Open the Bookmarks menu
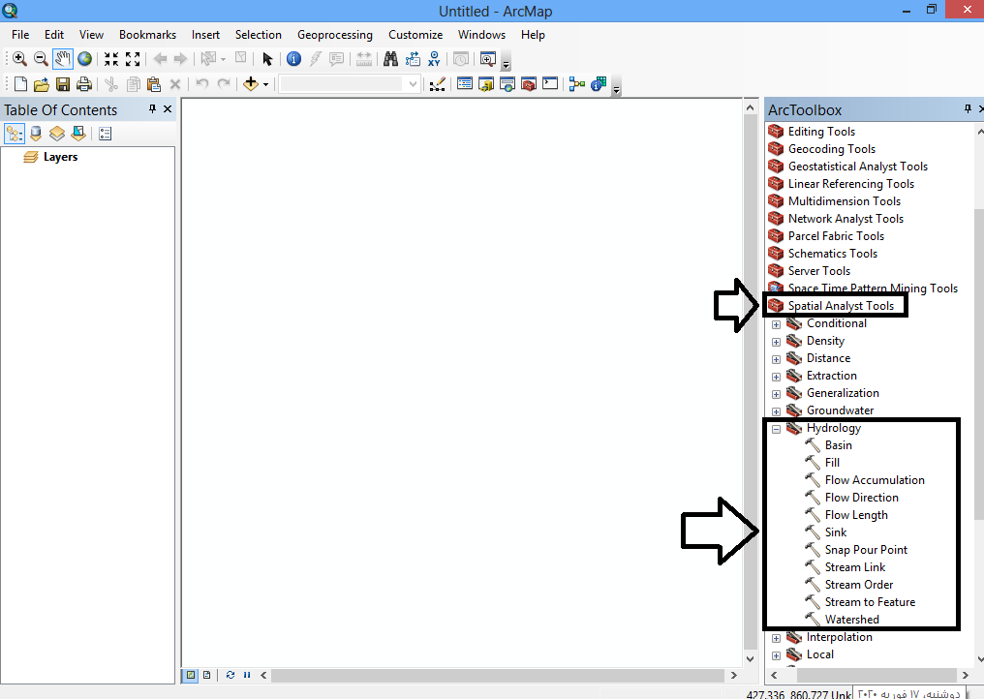The image size is (984, 699). 147,35
